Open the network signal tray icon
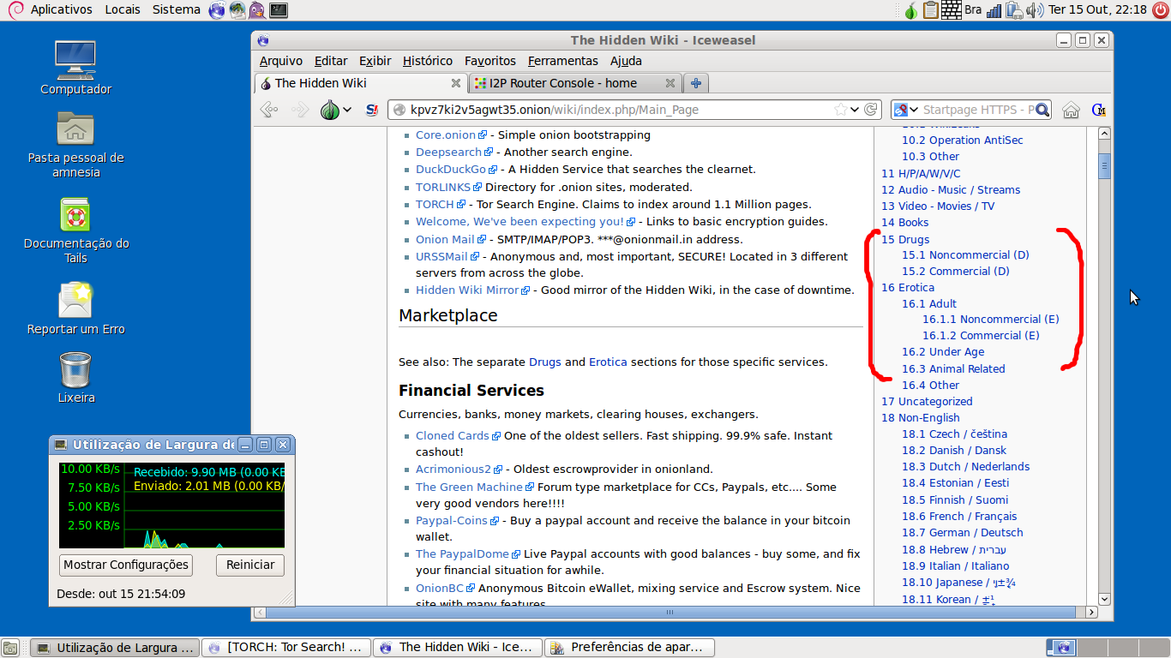This screenshot has width=1171, height=658. [994, 10]
